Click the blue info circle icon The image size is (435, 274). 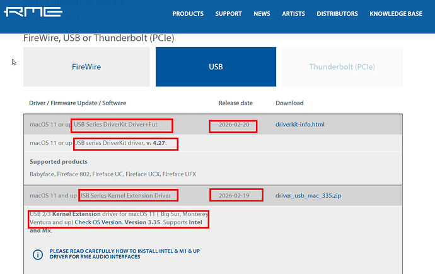pyautogui.click(x=37, y=254)
